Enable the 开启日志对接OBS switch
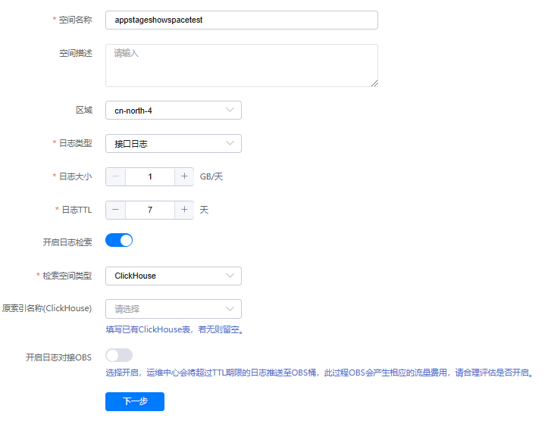Viewport: 551px width, 421px height. pos(119,355)
